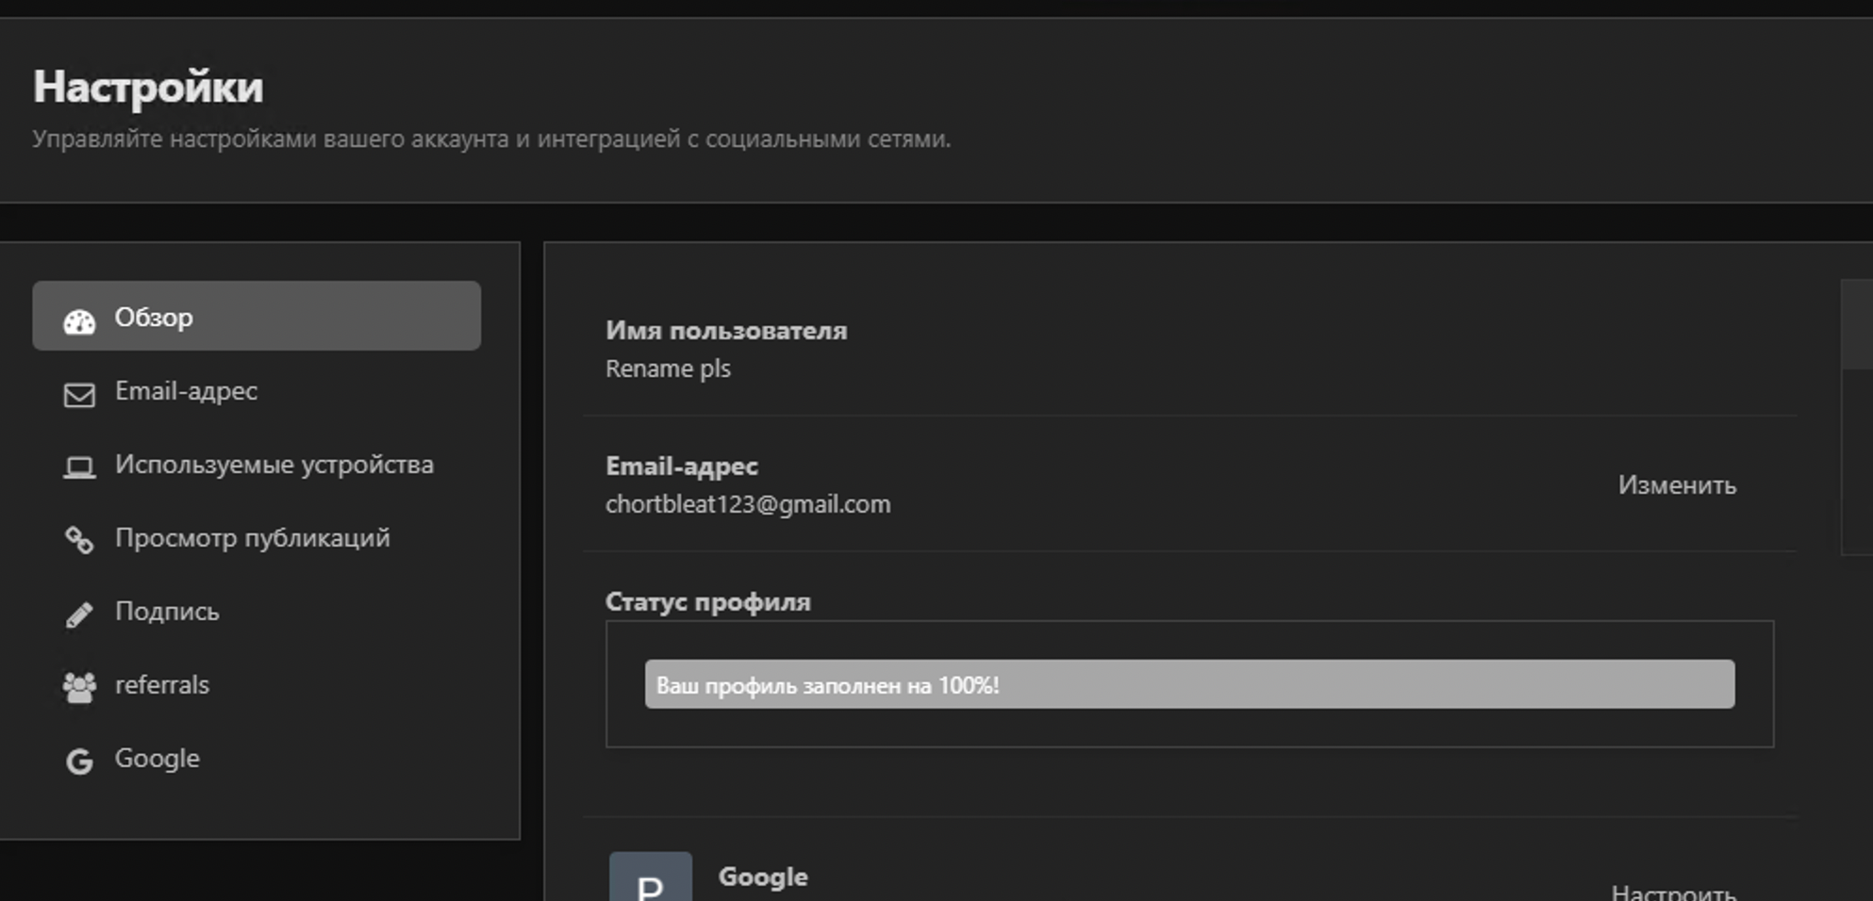The width and height of the screenshot is (1873, 901).
Task: Click the laptop icon for used devices
Action: point(79,467)
